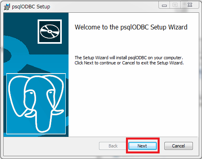Close the psqlODBC Setup window
The image size is (202, 159).
pyautogui.click(x=190, y=5)
